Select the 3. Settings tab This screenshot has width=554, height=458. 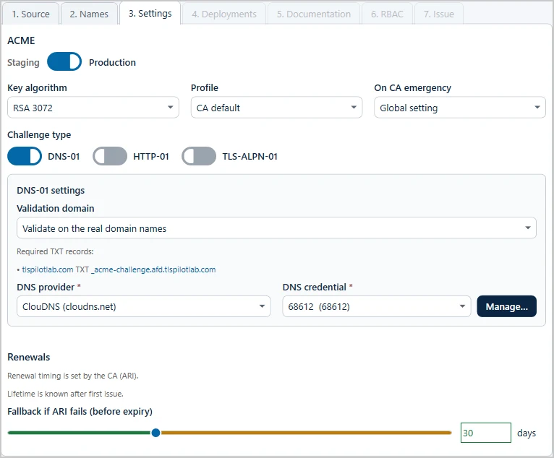tap(150, 14)
